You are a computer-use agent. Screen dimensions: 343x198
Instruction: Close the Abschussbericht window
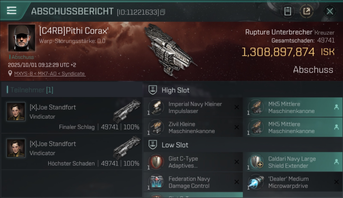[330, 11]
